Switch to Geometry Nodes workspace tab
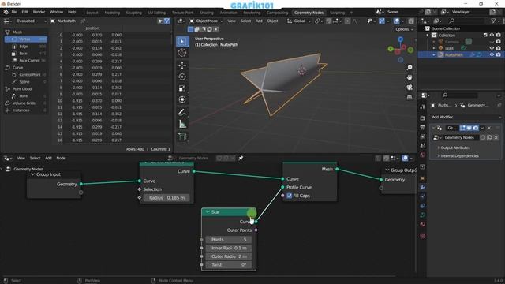The height and width of the screenshot is (284, 505). coord(309,13)
